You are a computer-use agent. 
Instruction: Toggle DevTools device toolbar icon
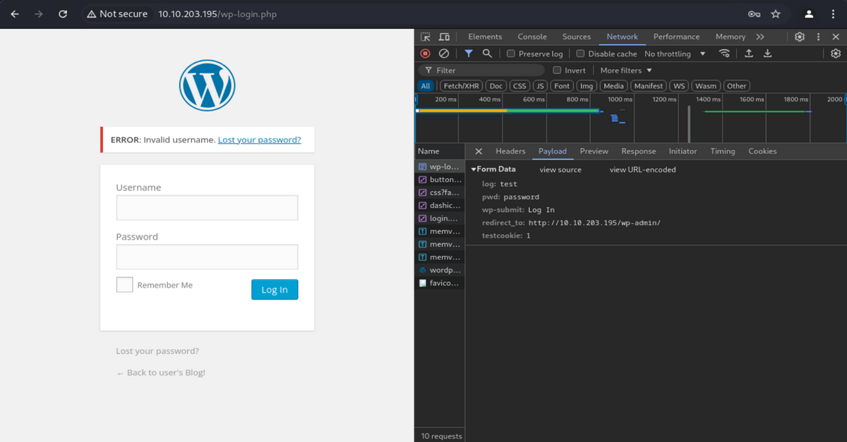444,37
